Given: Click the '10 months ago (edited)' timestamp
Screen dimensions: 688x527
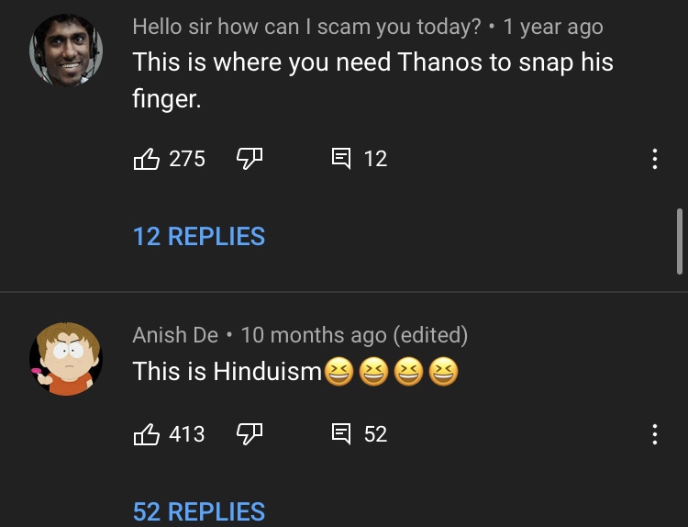Looking at the screenshot, I should 354,335.
